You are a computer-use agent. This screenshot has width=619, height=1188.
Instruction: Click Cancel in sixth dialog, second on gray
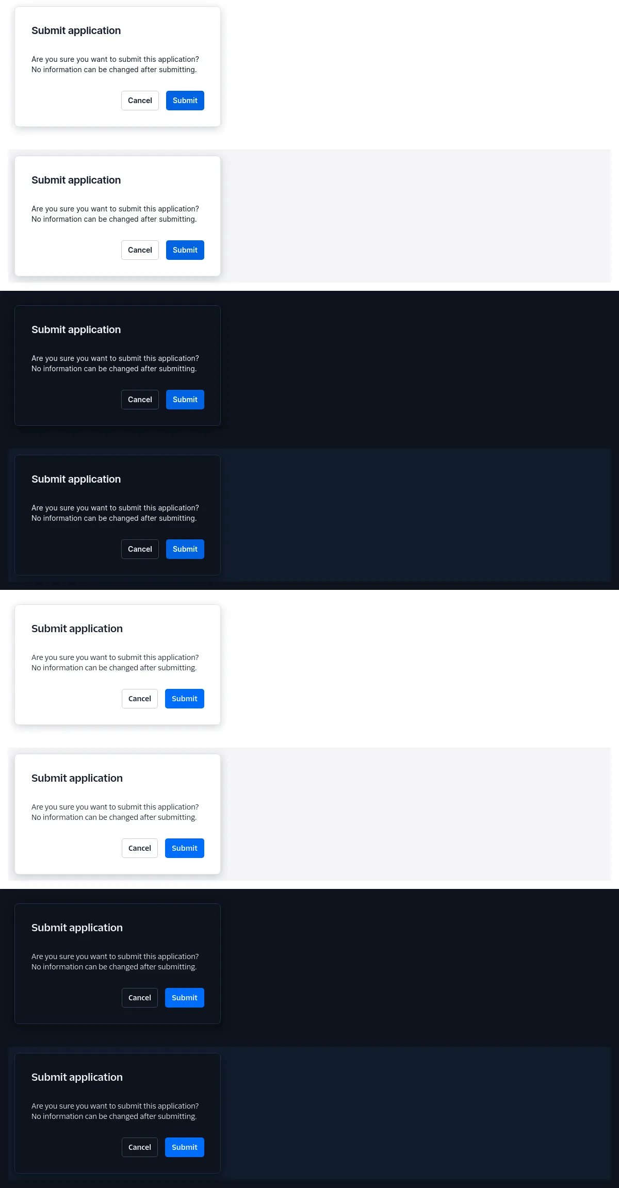click(x=140, y=848)
